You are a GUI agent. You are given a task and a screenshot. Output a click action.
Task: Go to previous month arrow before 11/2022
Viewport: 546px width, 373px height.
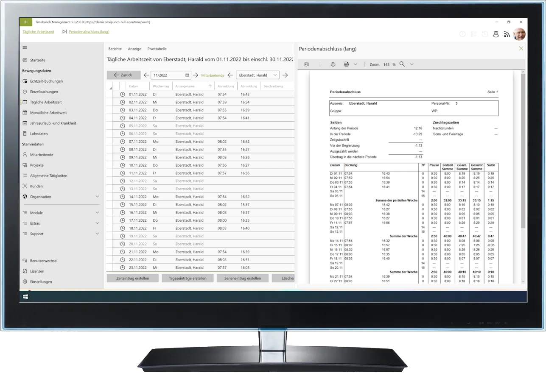[x=146, y=75]
